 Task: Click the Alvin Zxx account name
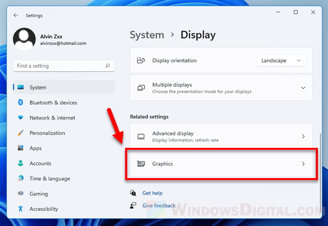click(x=51, y=36)
